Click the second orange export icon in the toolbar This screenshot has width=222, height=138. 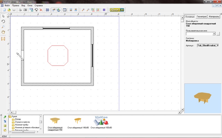76,10
